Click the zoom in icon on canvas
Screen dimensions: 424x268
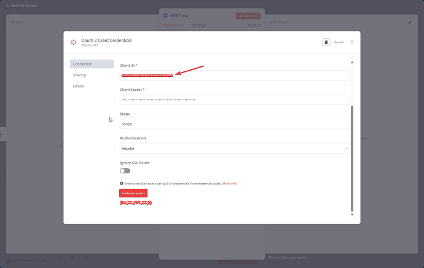73,259
